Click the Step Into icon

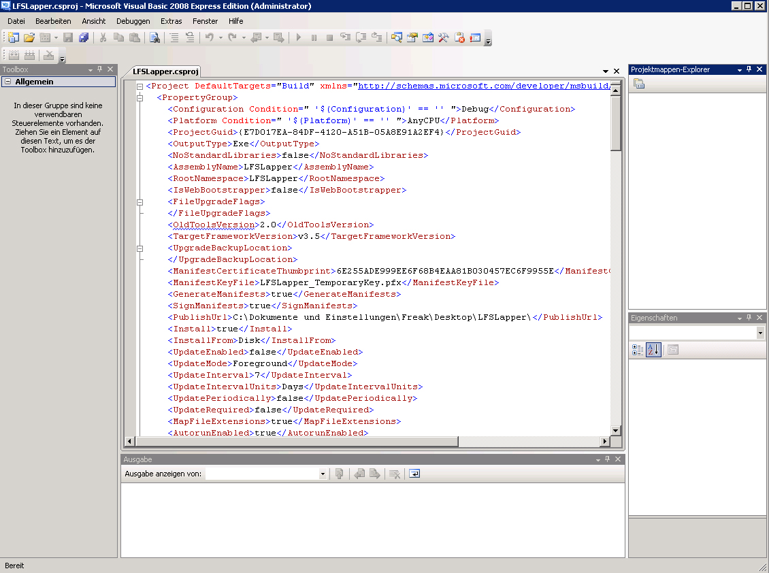345,38
